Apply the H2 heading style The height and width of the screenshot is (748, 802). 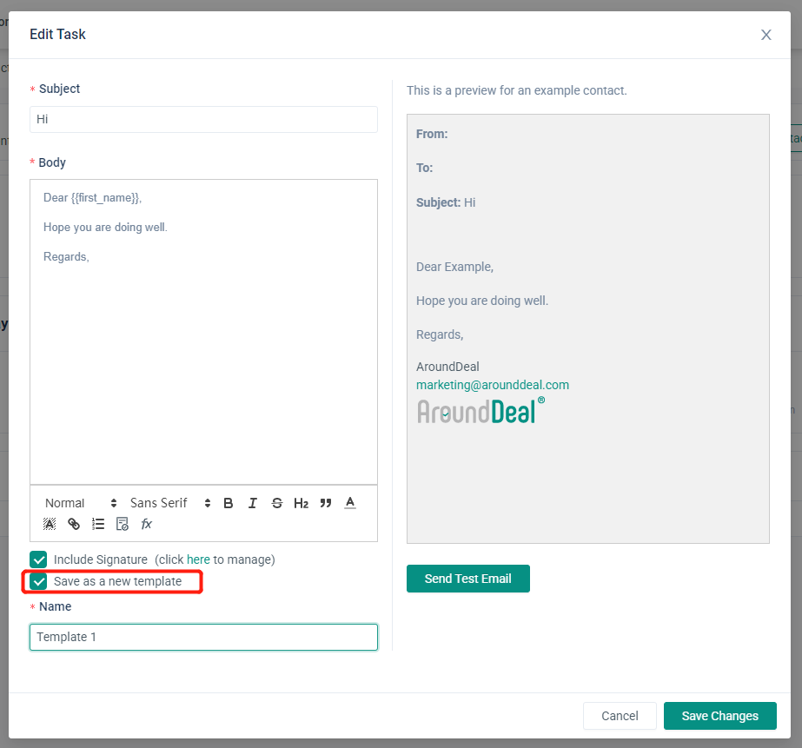click(x=301, y=503)
